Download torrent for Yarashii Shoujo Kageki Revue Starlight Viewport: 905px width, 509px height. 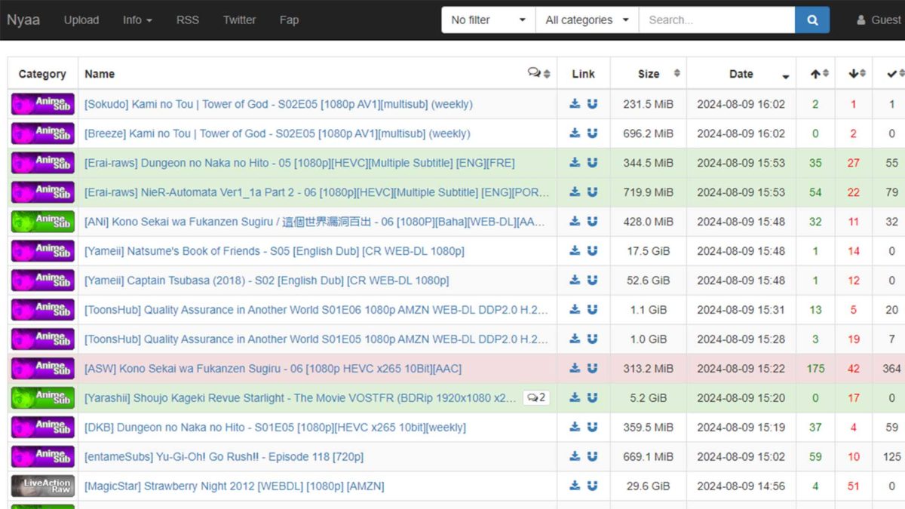[x=575, y=398]
